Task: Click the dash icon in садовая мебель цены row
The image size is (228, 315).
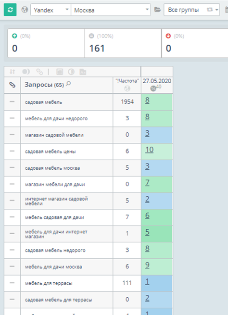Action: pos(12,151)
